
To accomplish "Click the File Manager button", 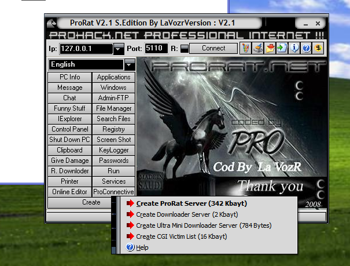I will tap(114, 108).
